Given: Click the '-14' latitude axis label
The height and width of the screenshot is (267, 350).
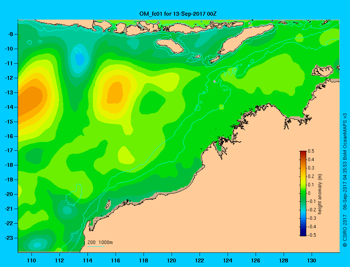Looking at the screenshot, I should tap(9, 107).
